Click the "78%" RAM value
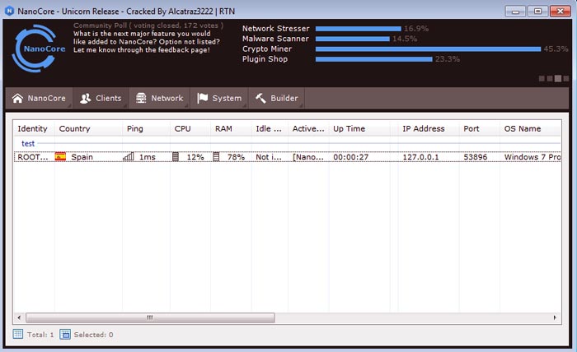This screenshot has height=352, width=577. [236, 157]
